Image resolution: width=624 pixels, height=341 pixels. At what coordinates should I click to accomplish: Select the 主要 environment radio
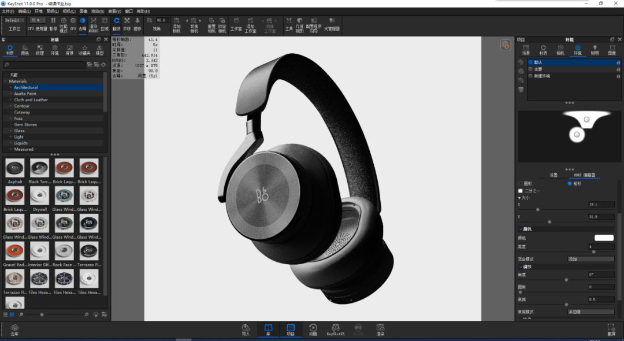(x=530, y=69)
